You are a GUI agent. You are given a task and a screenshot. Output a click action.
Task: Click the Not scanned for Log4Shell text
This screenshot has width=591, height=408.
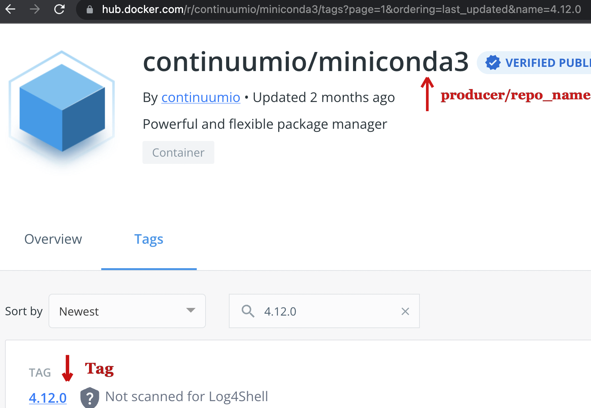(186, 397)
